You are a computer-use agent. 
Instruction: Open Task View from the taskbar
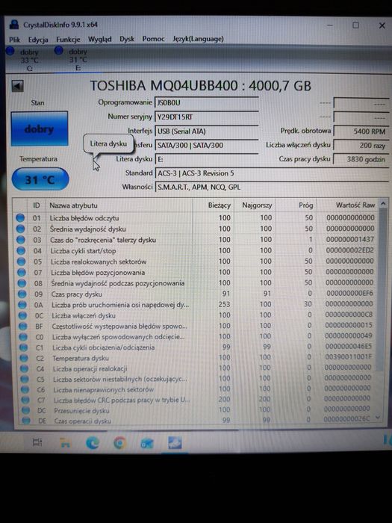[37, 442]
